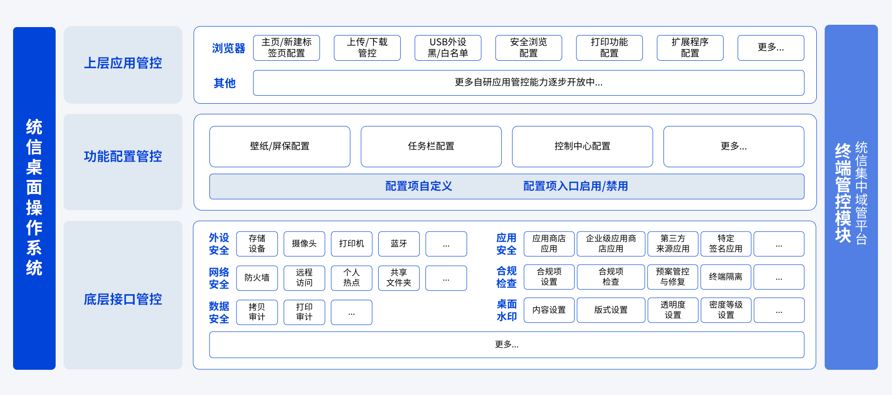Click the 其他 row label

click(225, 83)
